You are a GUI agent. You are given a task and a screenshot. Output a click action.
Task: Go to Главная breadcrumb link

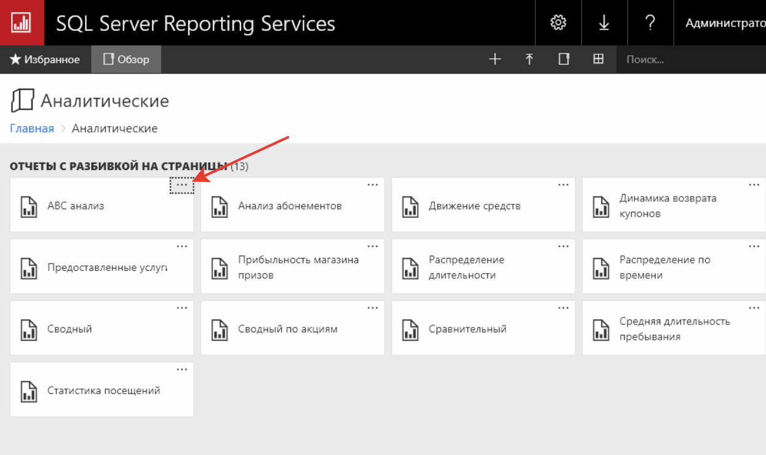(32, 129)
